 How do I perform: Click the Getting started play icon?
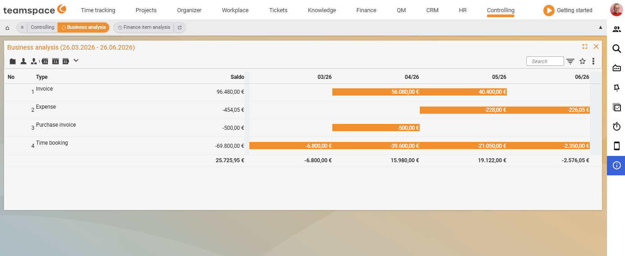click(549, 10)
